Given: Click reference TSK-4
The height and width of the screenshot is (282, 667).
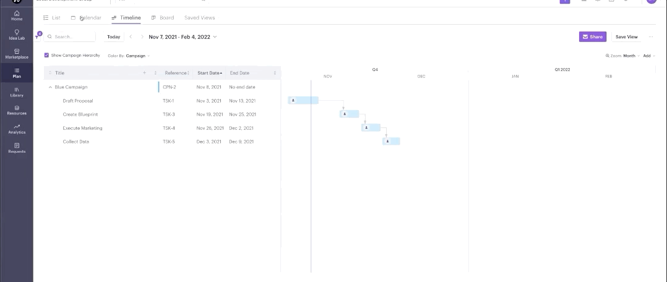Looking at the screenshot, I should [x=169, y=128].
